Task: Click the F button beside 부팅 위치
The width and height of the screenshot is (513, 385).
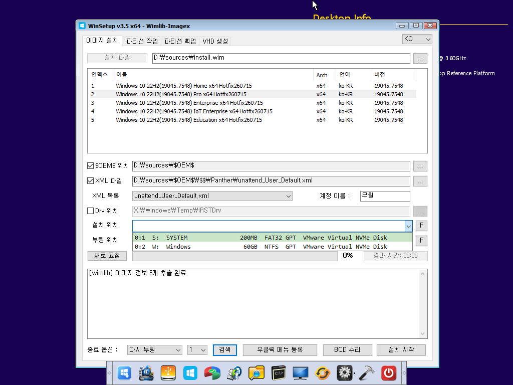Action: [421, 241]
